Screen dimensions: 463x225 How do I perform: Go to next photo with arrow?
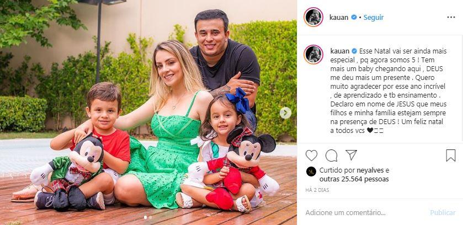285,113
